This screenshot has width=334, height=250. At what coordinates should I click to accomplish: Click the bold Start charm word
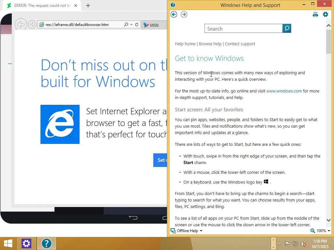pos(188,163)
